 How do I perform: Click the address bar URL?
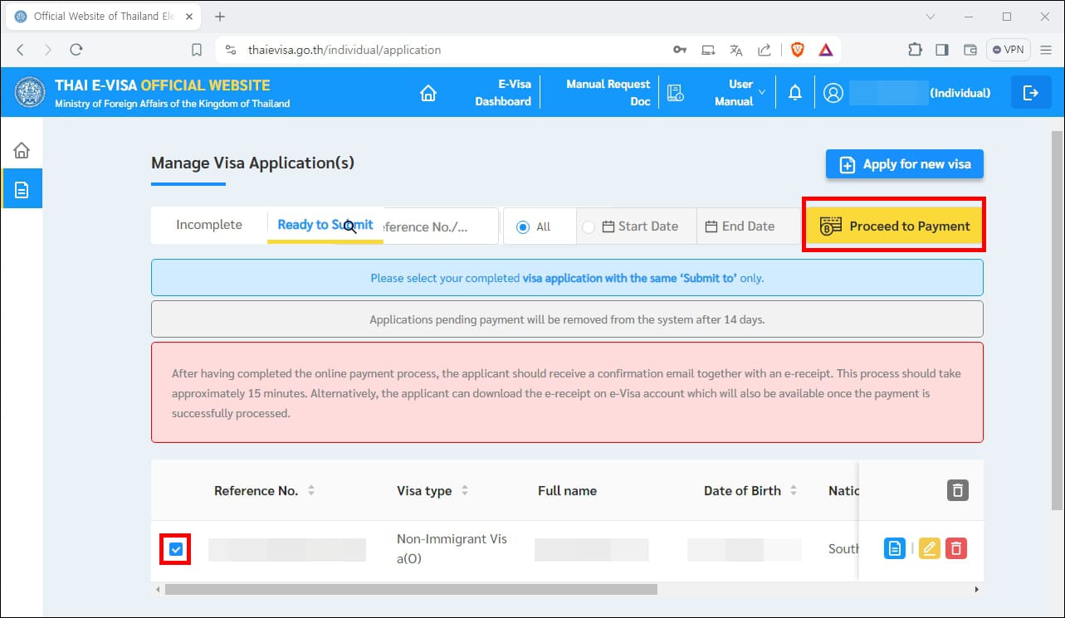point(344,50)
